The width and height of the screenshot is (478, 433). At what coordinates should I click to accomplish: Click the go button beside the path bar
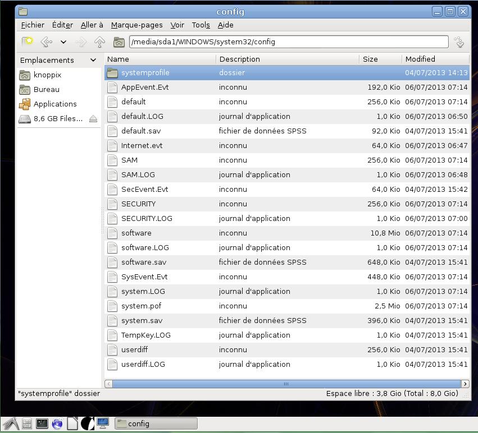459,42
